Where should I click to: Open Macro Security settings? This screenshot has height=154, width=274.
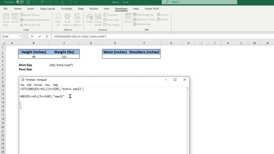tap(30, 25)
